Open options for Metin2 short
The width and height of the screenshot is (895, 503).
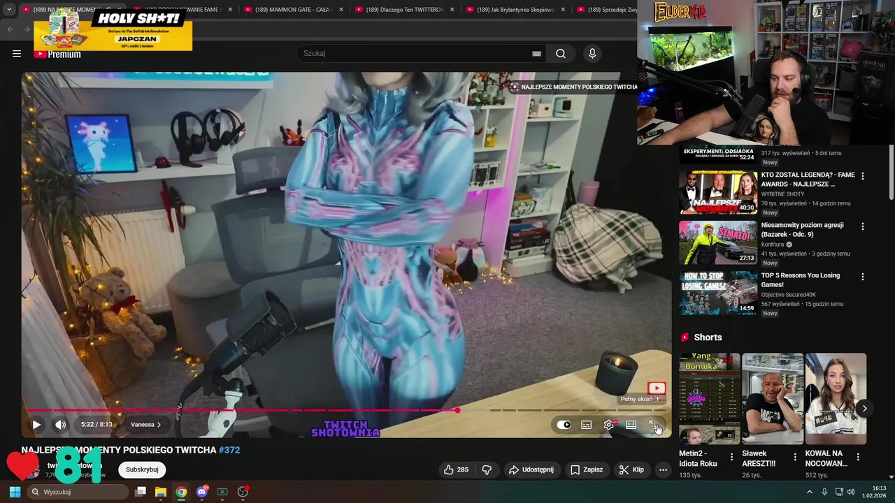pos(732,457)
